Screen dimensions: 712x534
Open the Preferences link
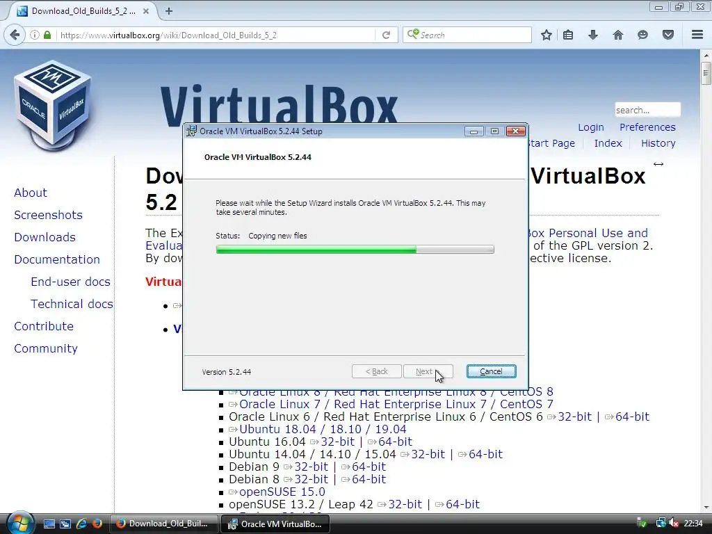[x=647, y=127]
